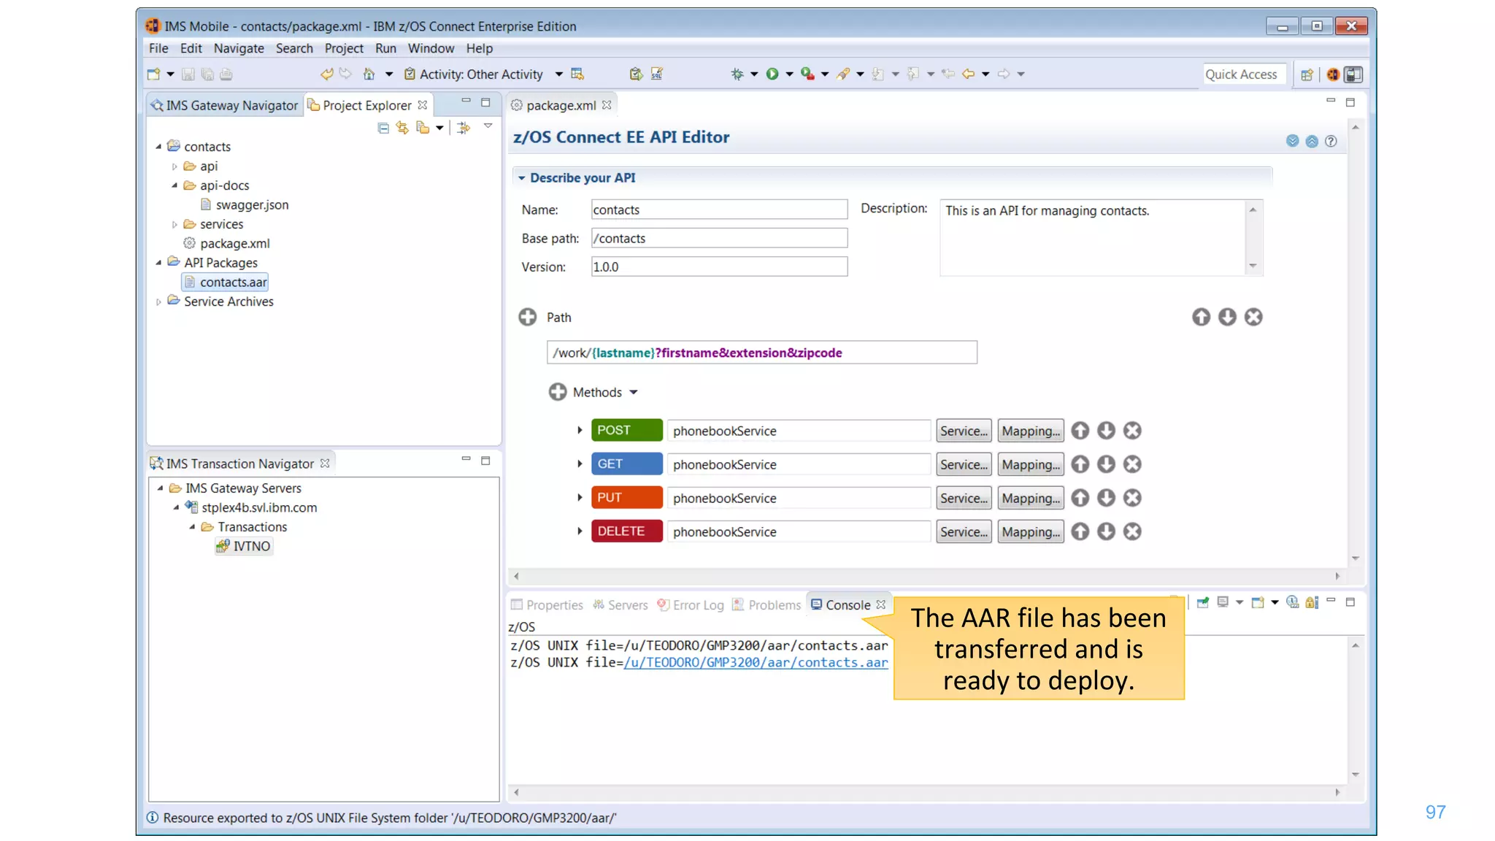
Task: Open the API Editor help icon
Action: (1331, 141)
